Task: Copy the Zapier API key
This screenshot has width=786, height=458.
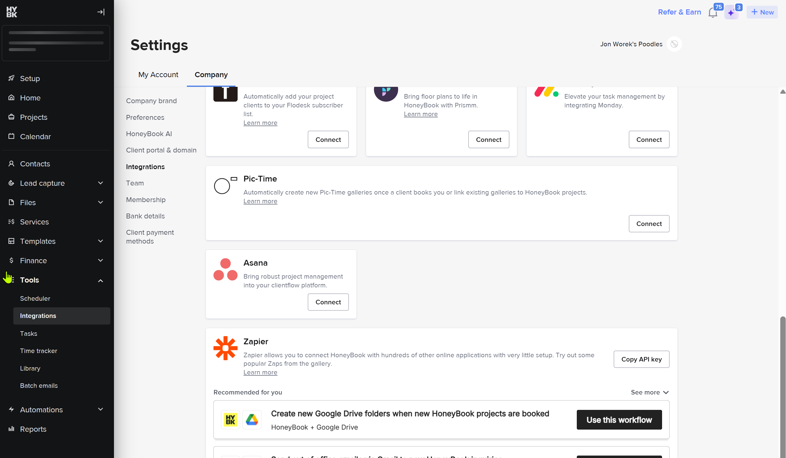Action: point(641,359)
